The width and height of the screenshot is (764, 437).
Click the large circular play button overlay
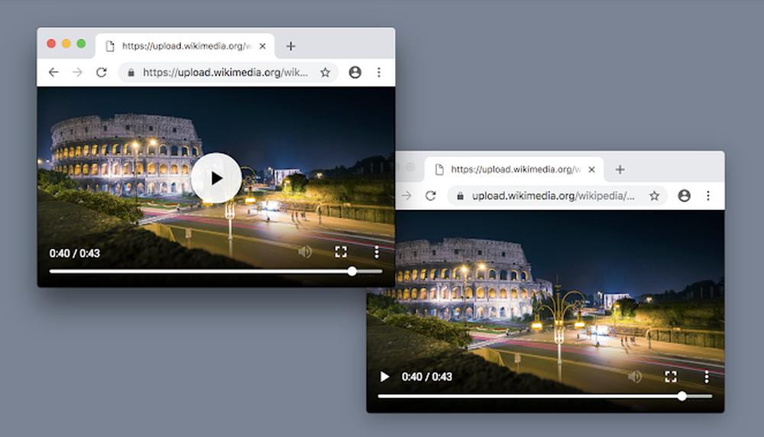coord(216,178)
